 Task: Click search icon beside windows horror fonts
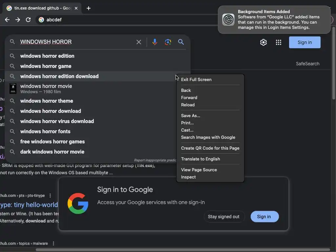point(12,131)
